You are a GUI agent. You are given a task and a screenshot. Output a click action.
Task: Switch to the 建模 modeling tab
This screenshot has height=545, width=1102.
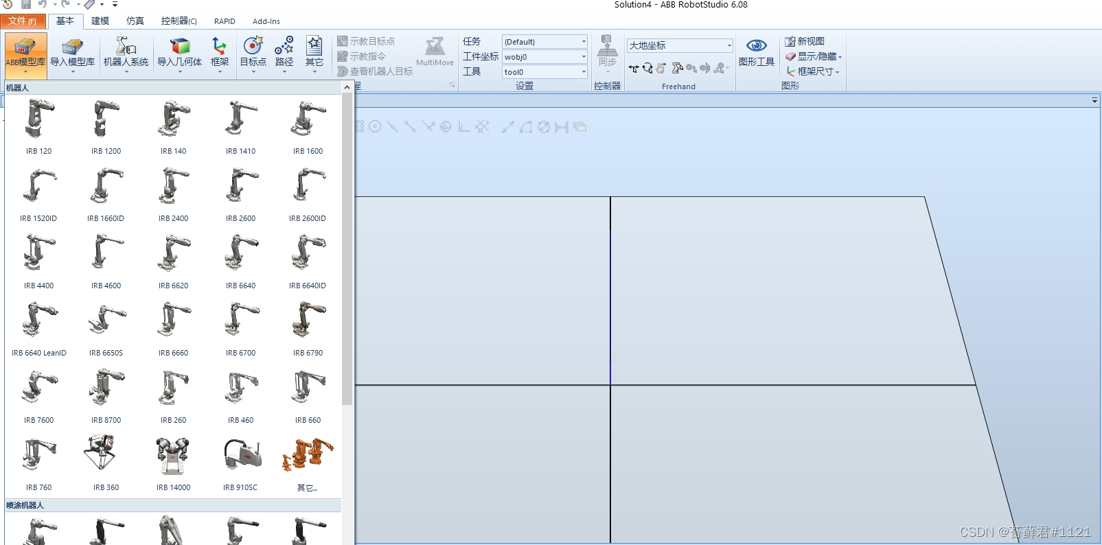100,21
